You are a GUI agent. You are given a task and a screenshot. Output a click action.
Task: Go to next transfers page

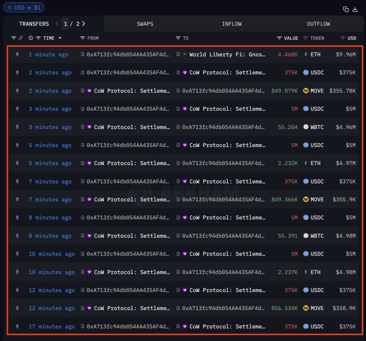tap(83, 24)
